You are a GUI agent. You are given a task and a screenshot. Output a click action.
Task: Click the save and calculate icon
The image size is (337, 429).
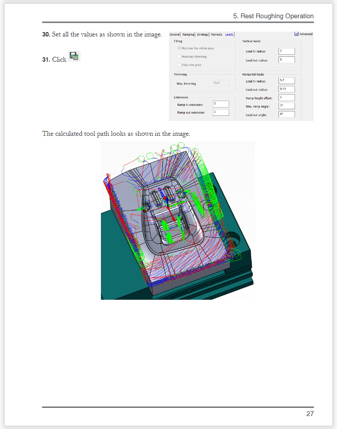[74, 56]
